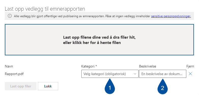199x95 pixels.
Task: Click the public attachments notice text
Action: (82, 16)
